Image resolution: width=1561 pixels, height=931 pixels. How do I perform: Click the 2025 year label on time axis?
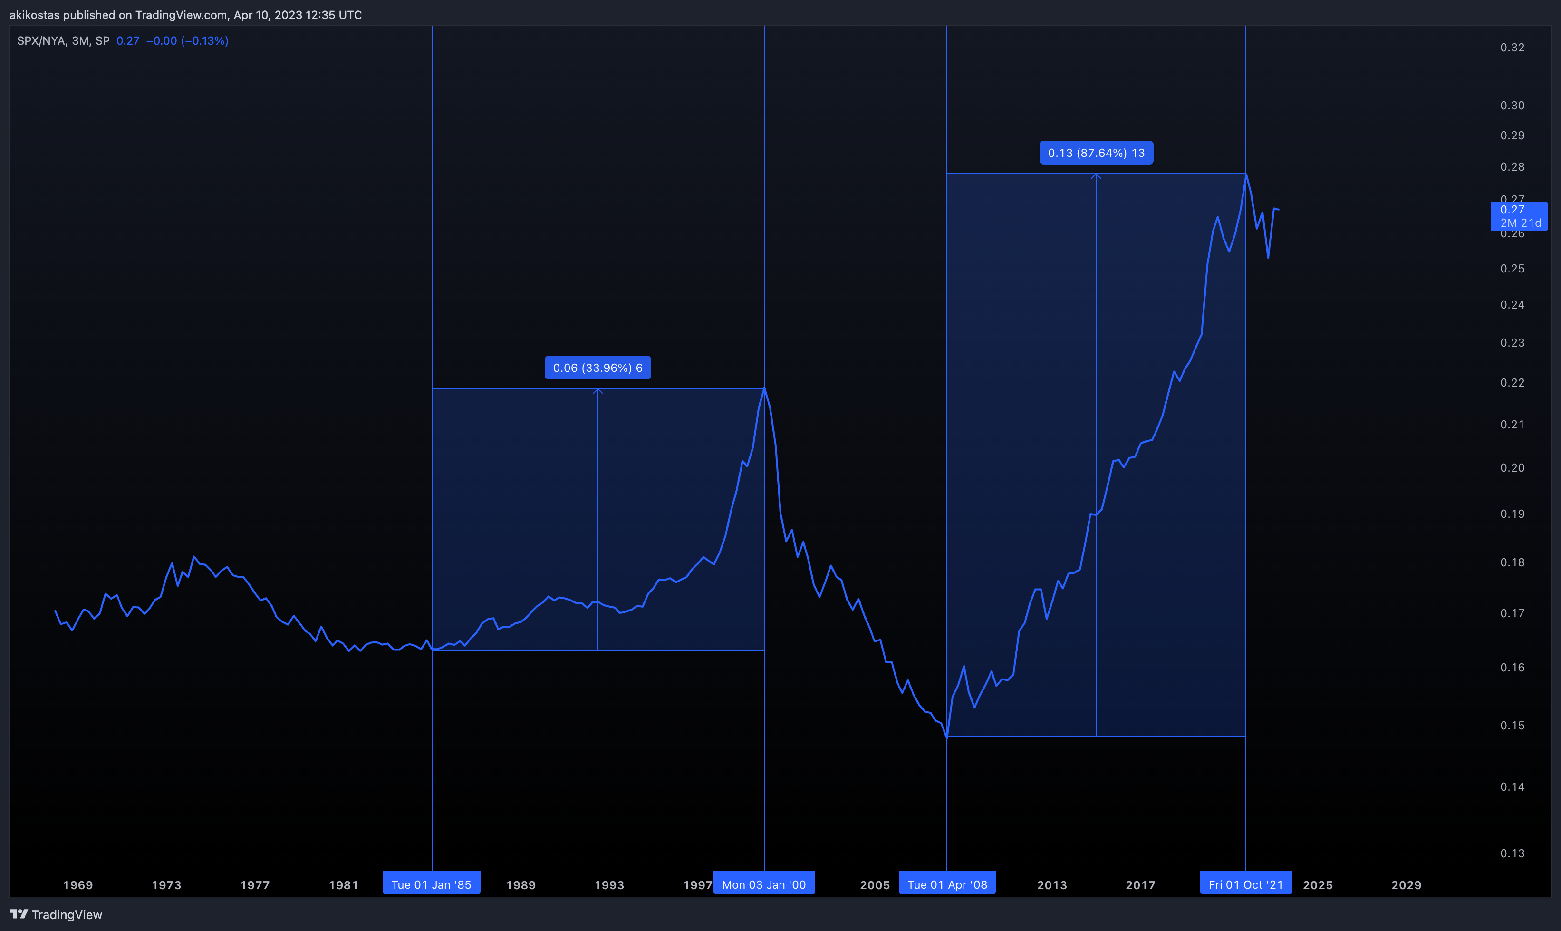(1318, 885)
